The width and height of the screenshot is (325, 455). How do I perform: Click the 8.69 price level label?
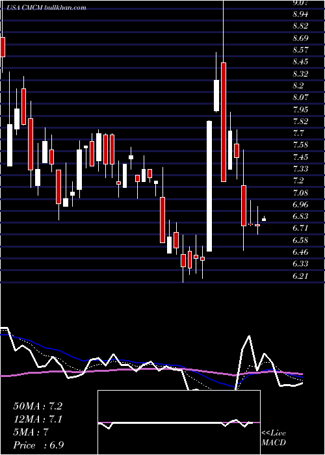point(300,38)
